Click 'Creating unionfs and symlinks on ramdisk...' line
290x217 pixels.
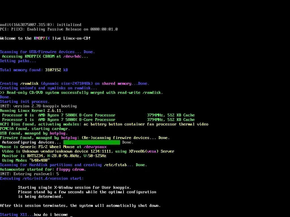tap(48, 88)
